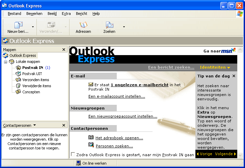This screenshot has height=168, width=245.
Task: Enable the go-to Postvak IN on startup checkbox
Action: pos(73,154)
